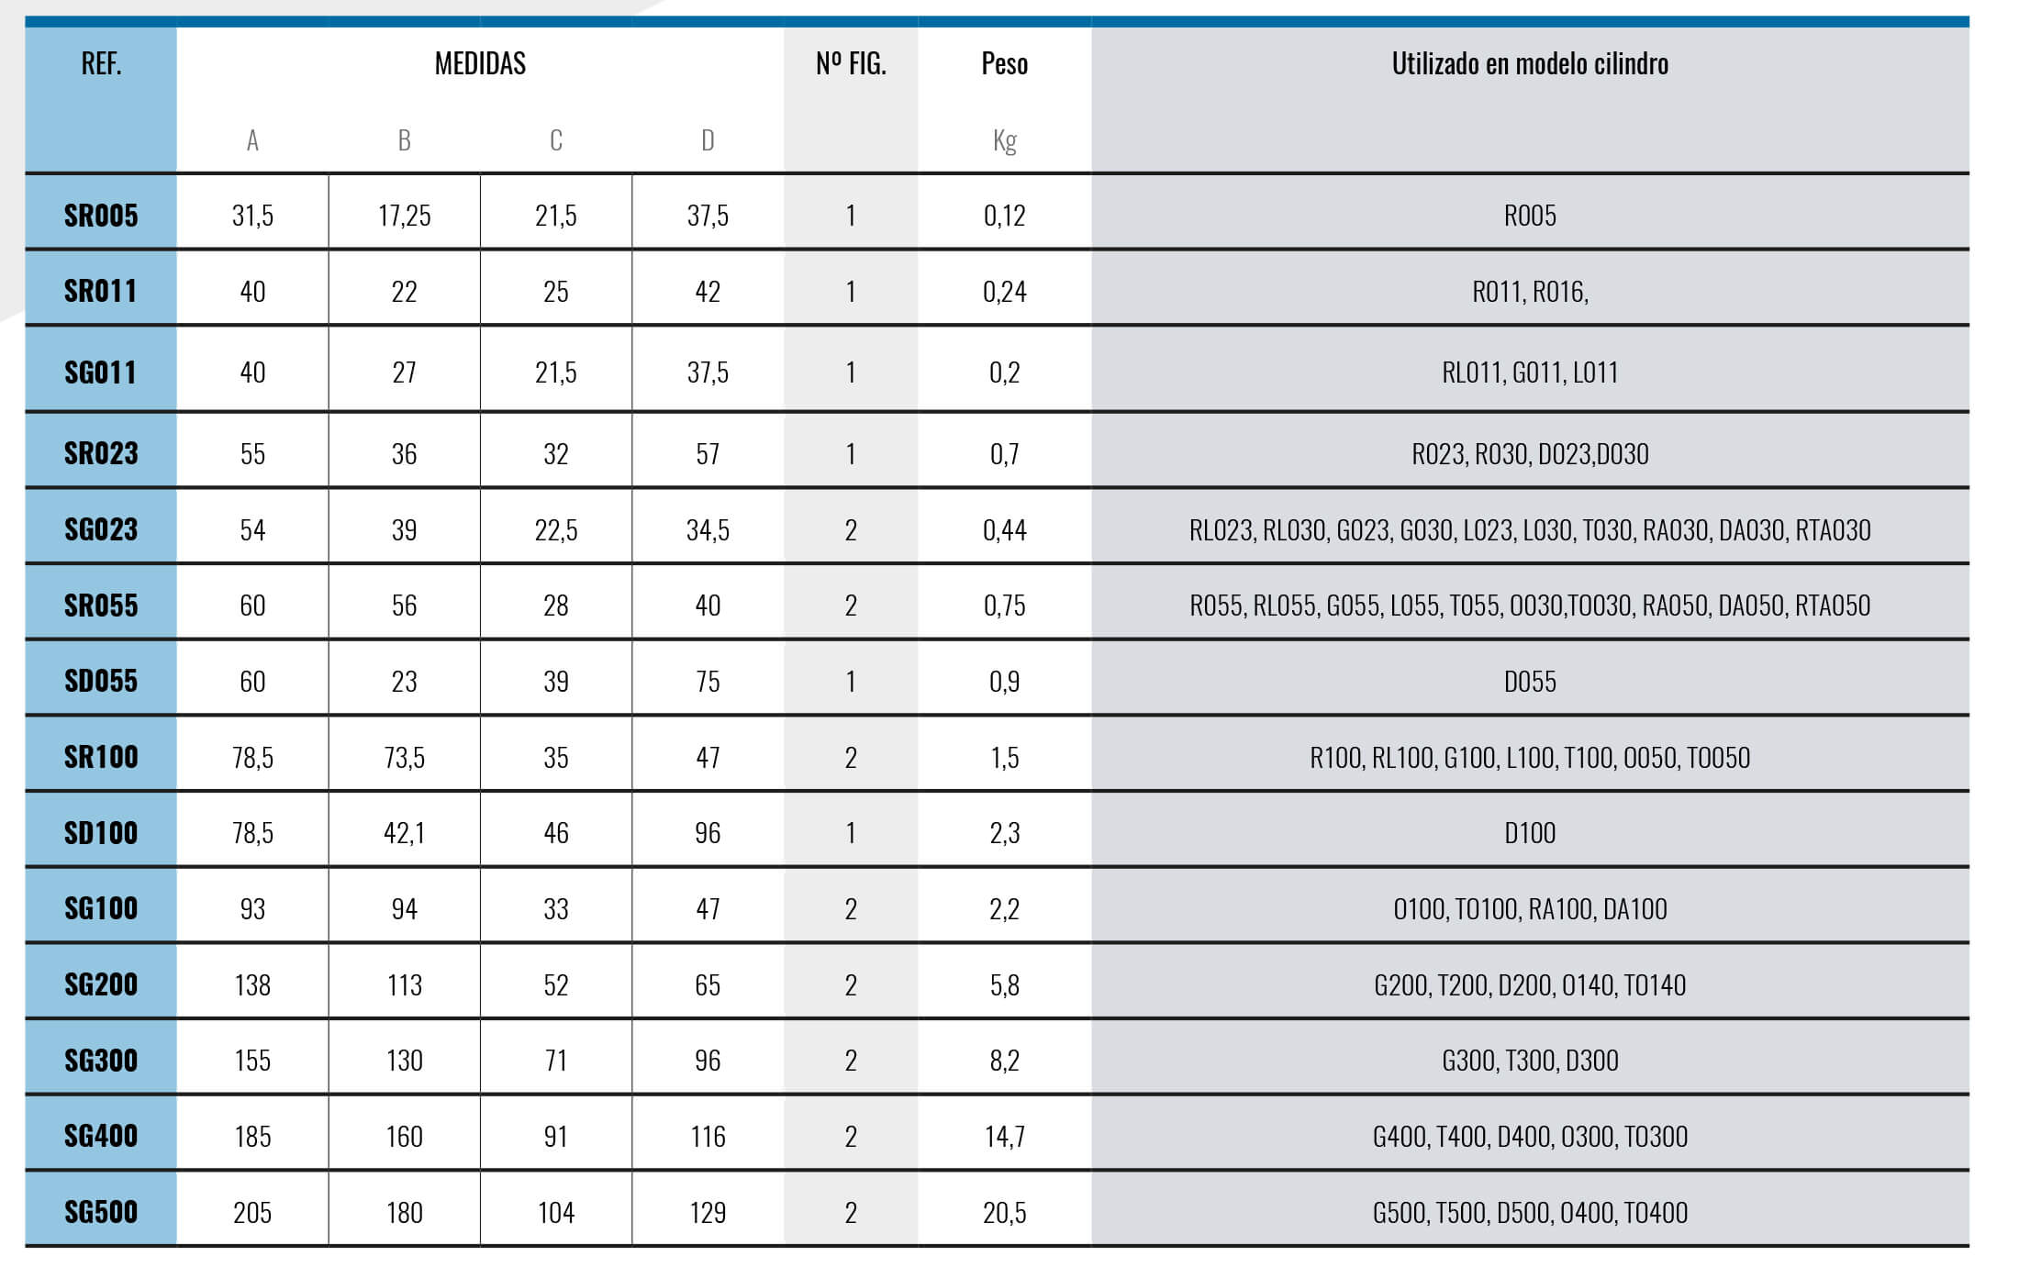Click the 17,25 value in SR005 row
The image size is (2019, 1267).
point(404,216)
